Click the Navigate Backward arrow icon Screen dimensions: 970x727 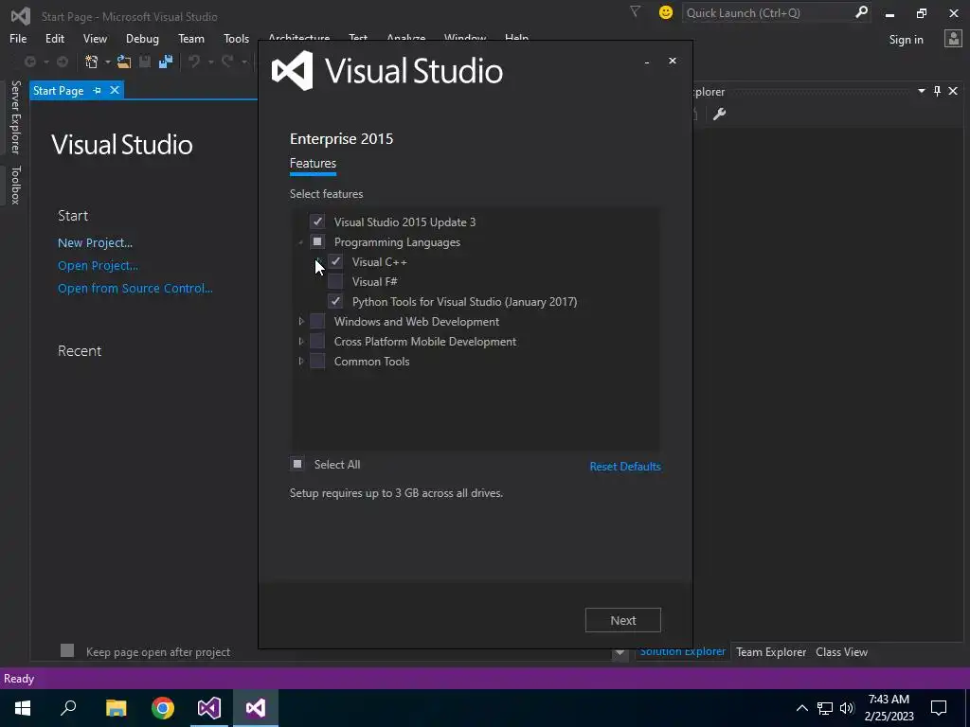[29, 62]
